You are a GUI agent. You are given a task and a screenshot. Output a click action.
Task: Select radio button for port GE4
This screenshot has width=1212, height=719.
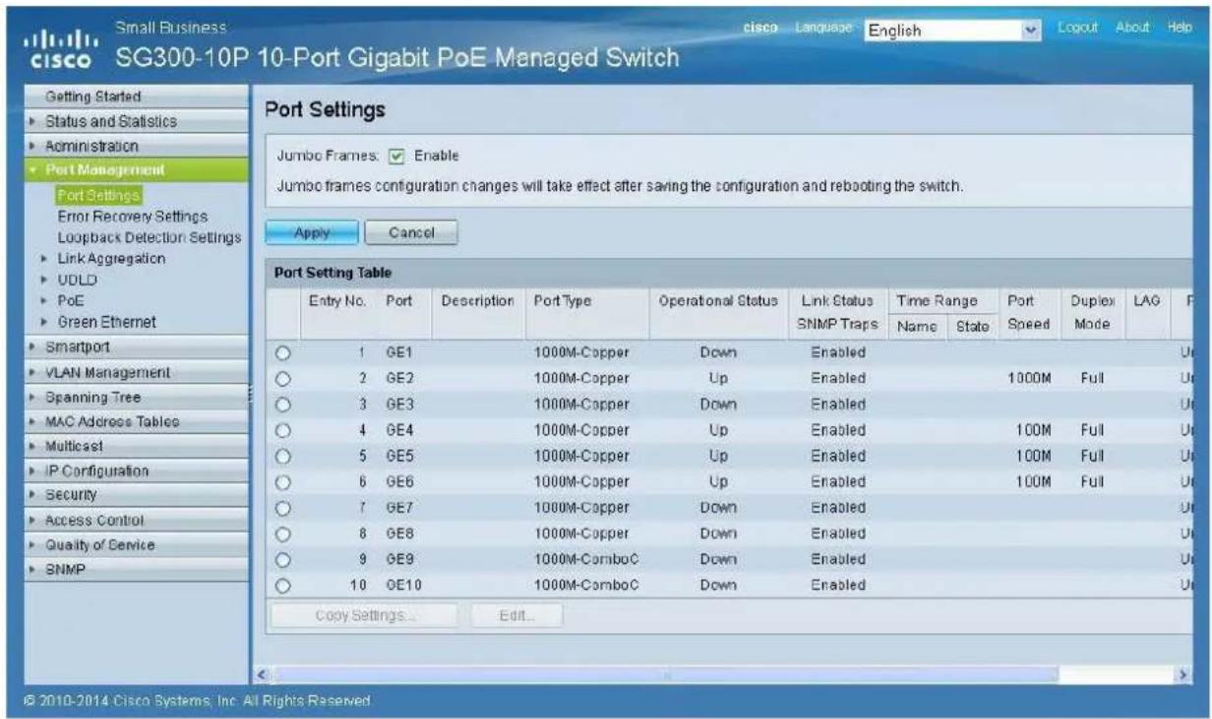tap(283, 430)
